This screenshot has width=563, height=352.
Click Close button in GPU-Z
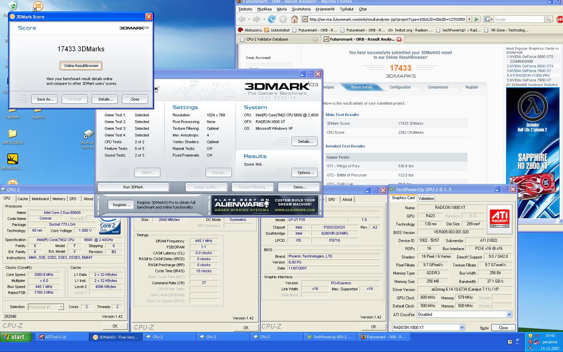click(503, 328)
